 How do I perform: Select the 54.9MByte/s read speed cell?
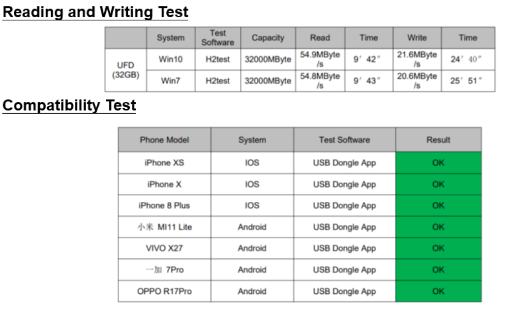click(x=320, y=60)
